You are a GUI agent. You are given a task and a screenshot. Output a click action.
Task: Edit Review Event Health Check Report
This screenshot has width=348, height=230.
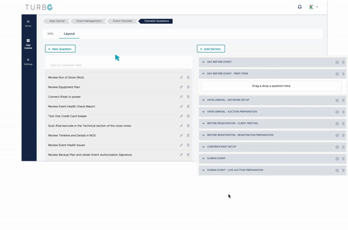(182, 106)
